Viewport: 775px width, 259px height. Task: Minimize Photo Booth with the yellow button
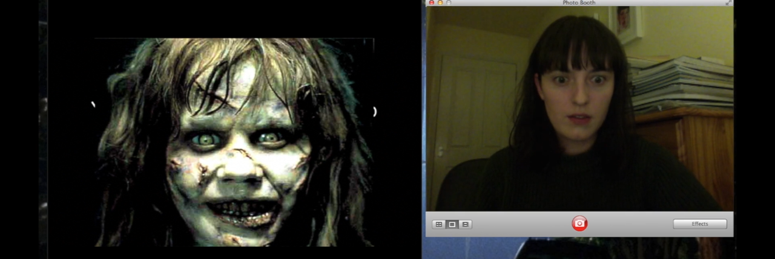tap(440, 2)
